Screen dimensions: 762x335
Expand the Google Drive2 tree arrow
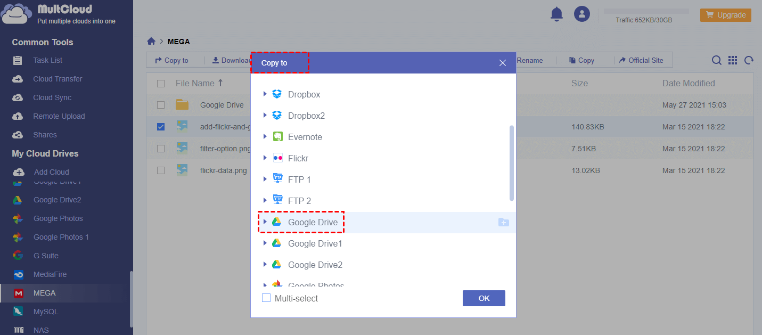click(265, 264)
